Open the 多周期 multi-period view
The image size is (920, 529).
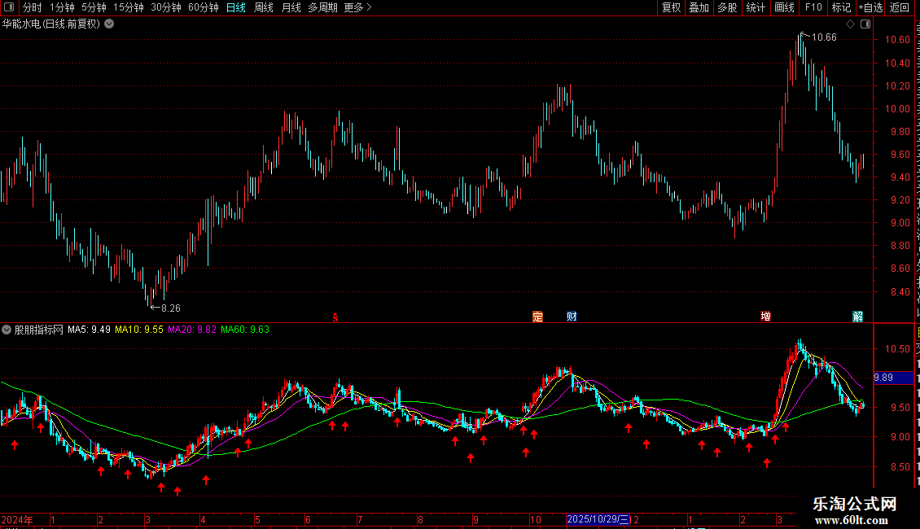tap(322, 7)
